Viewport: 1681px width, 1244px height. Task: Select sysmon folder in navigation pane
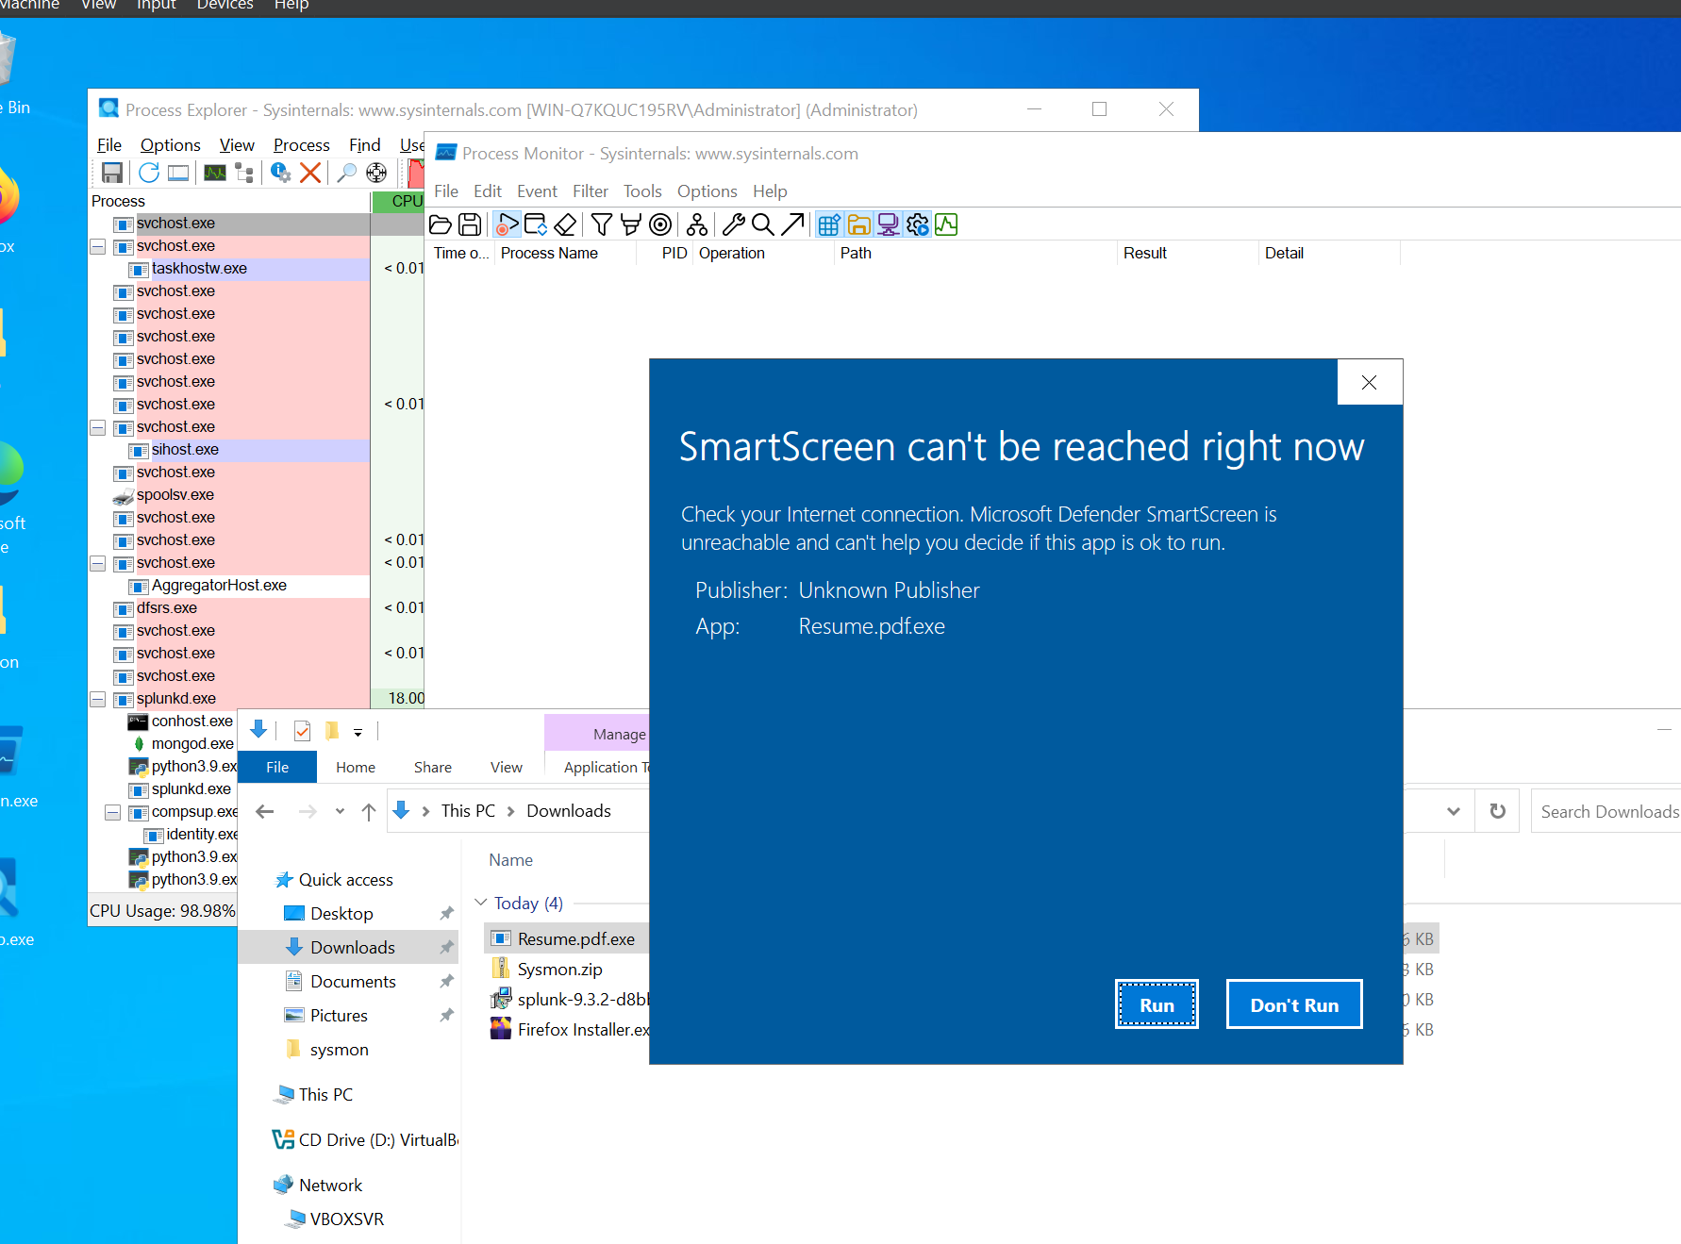339,1049
